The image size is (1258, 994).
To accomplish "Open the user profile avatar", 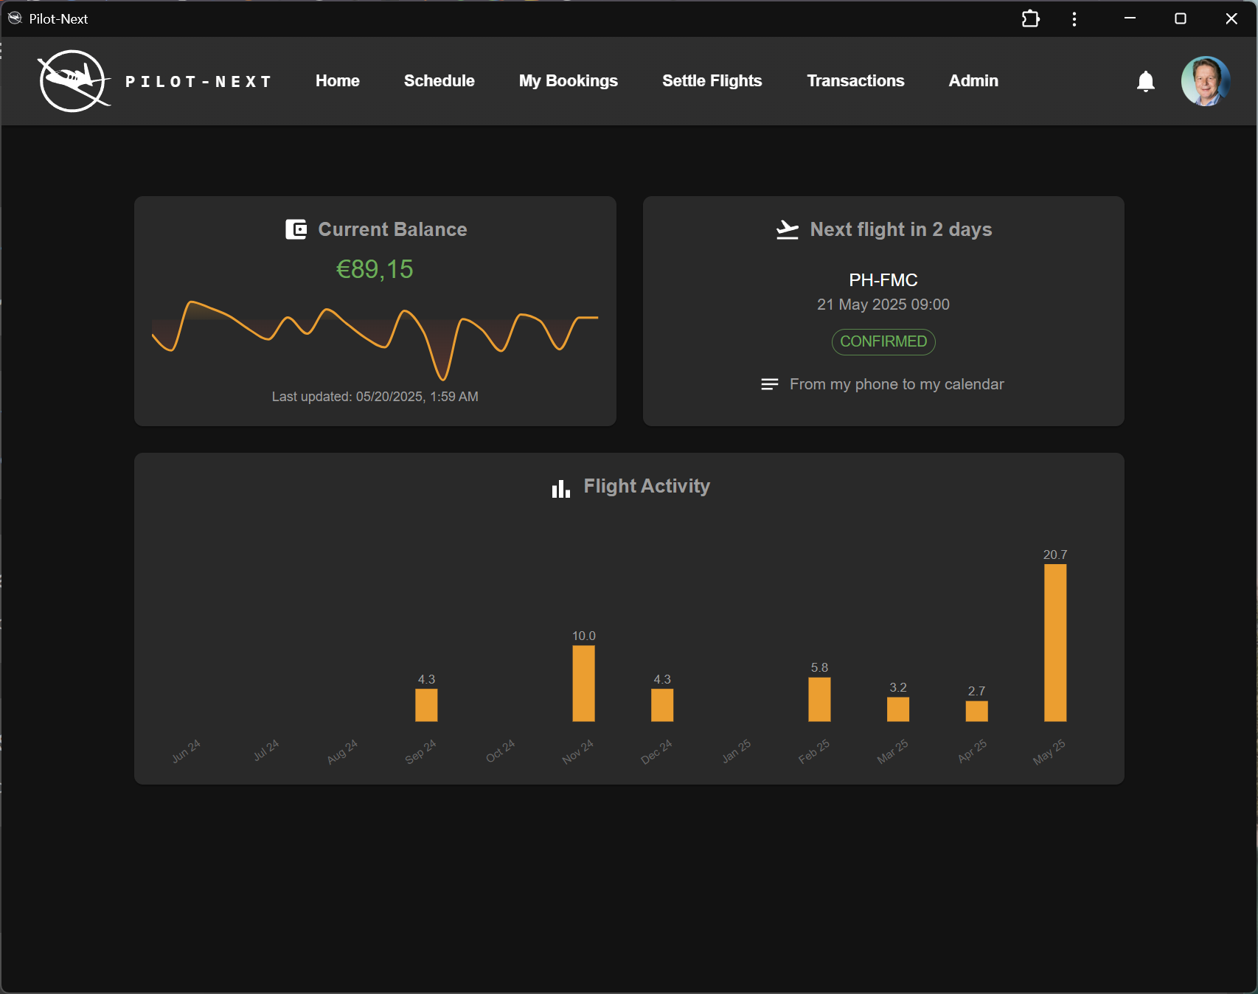I will point(1205,81).
